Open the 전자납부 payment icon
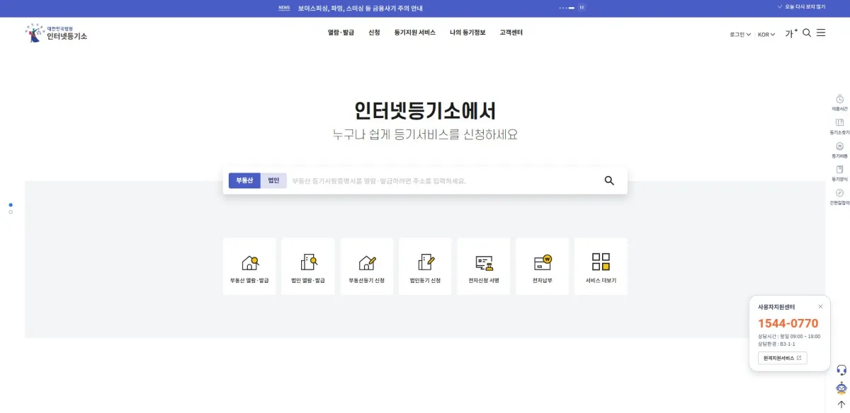This screenshot has width=850, height=413. [542, 266]
